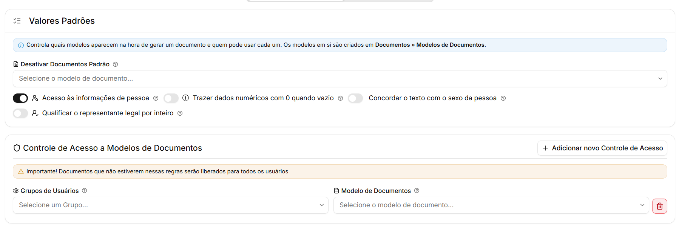679x231 pixels.
Task: Click info icon before Trazer dados numéricos
Action: coord(185,98)
